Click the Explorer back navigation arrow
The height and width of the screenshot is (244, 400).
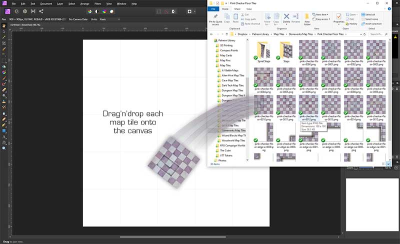[211, 34]
